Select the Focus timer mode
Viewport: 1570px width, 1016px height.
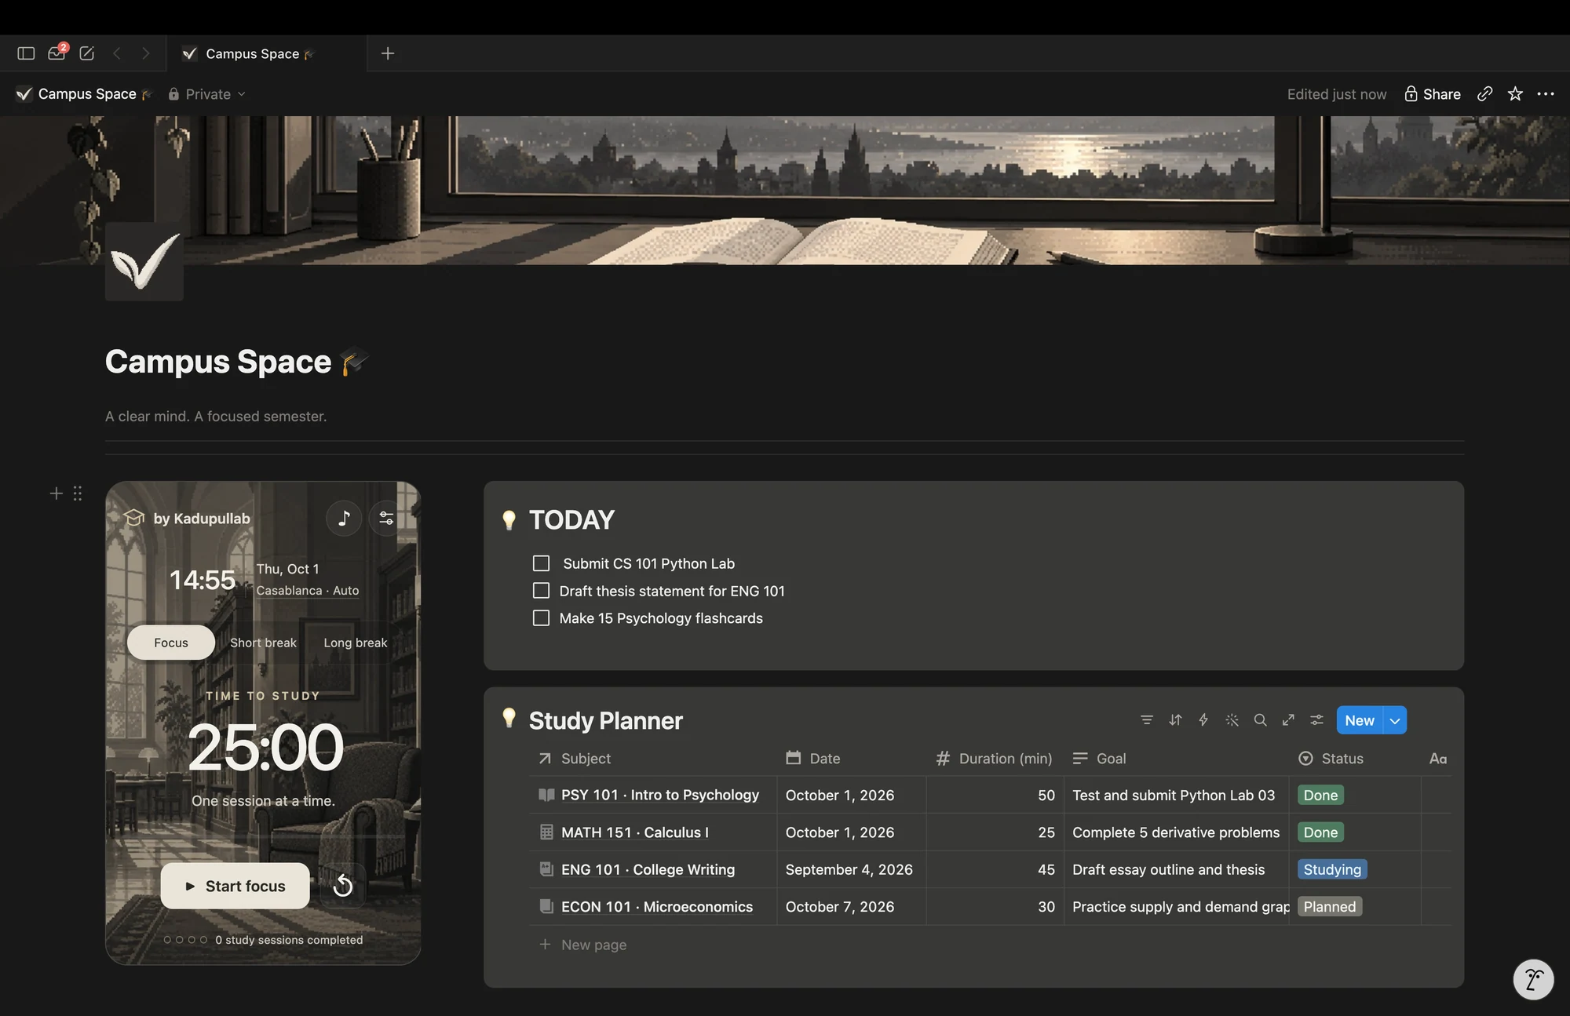(171, 643)
